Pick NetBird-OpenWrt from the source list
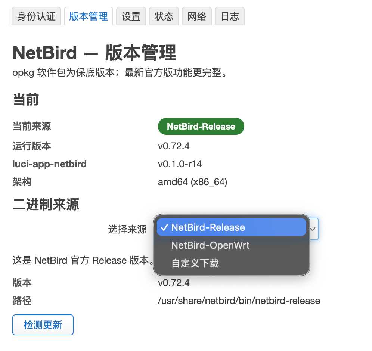 point(232,245)
